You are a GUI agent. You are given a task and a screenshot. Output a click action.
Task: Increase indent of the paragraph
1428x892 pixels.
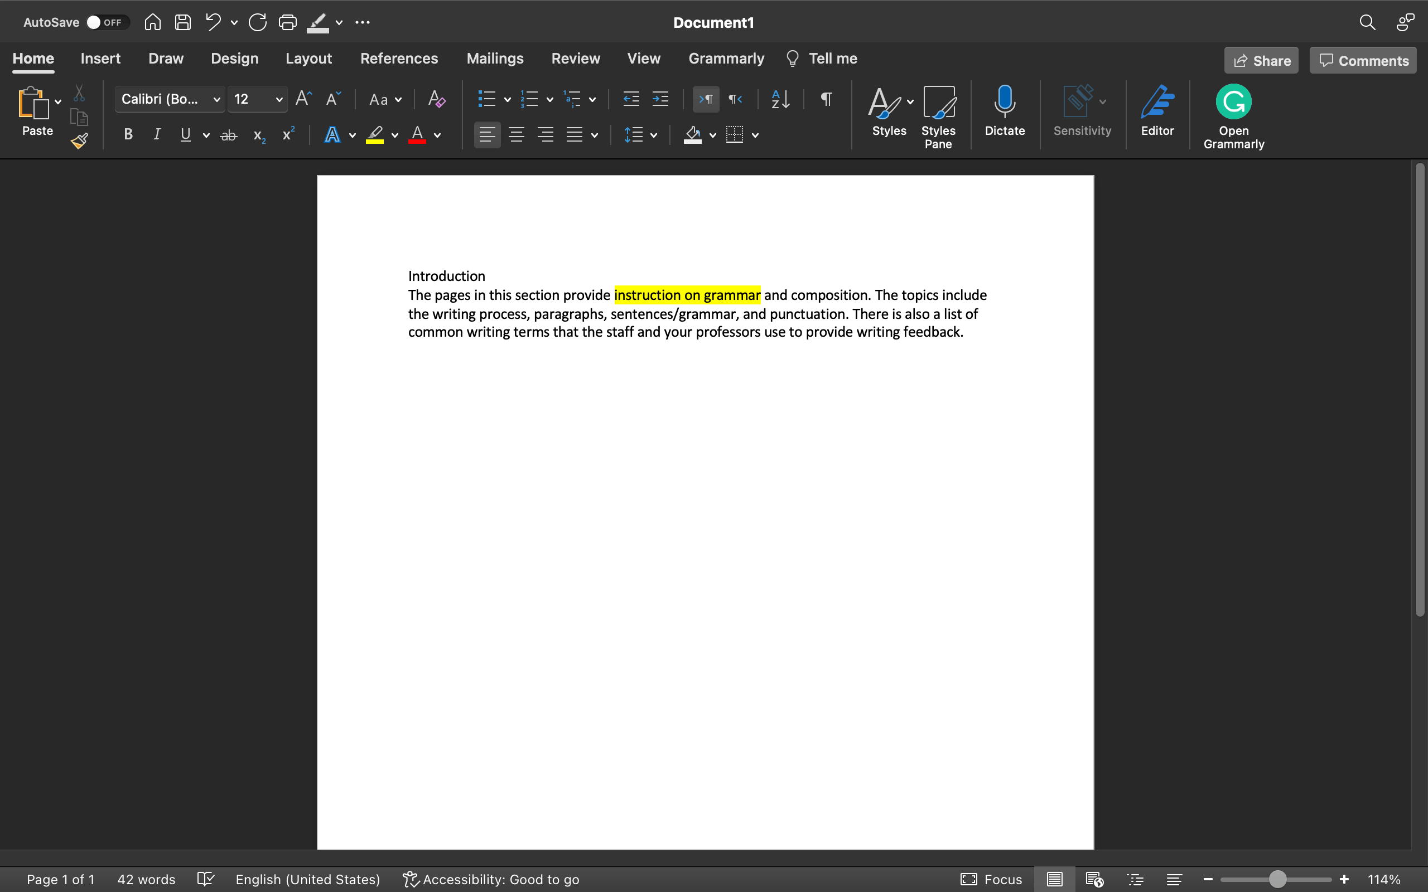[660, 99]
